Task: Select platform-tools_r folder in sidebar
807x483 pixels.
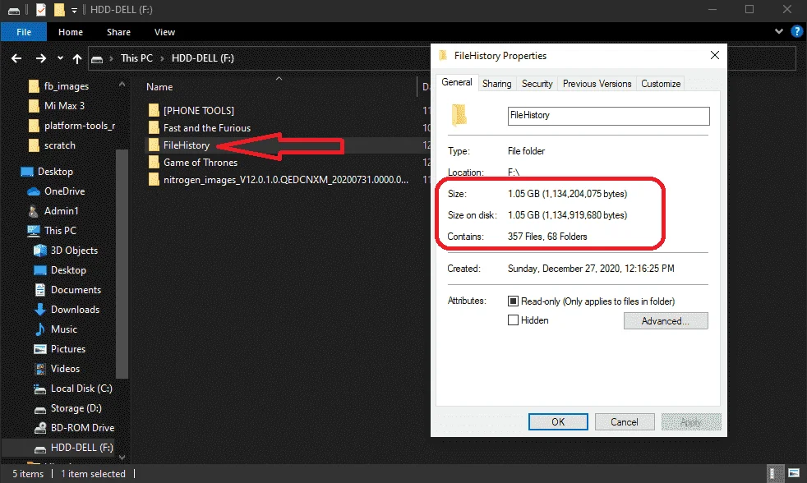Action: [x=79, y=126]
